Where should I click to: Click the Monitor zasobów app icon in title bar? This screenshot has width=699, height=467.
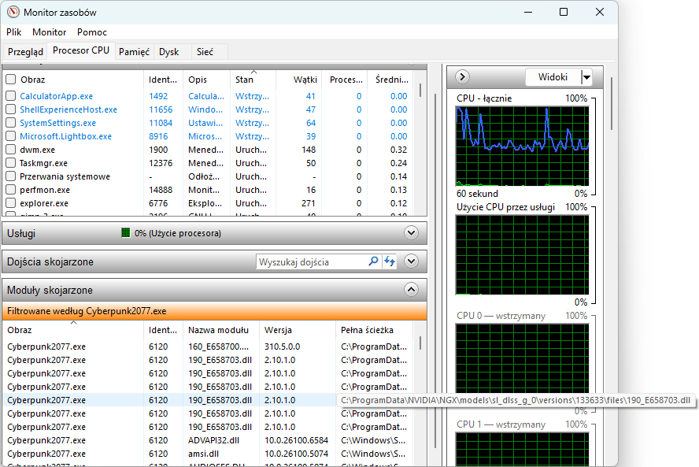coord(12,12)
